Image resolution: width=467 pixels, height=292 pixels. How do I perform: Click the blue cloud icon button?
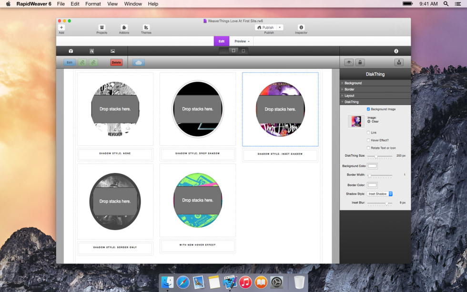tap(139, 62)
